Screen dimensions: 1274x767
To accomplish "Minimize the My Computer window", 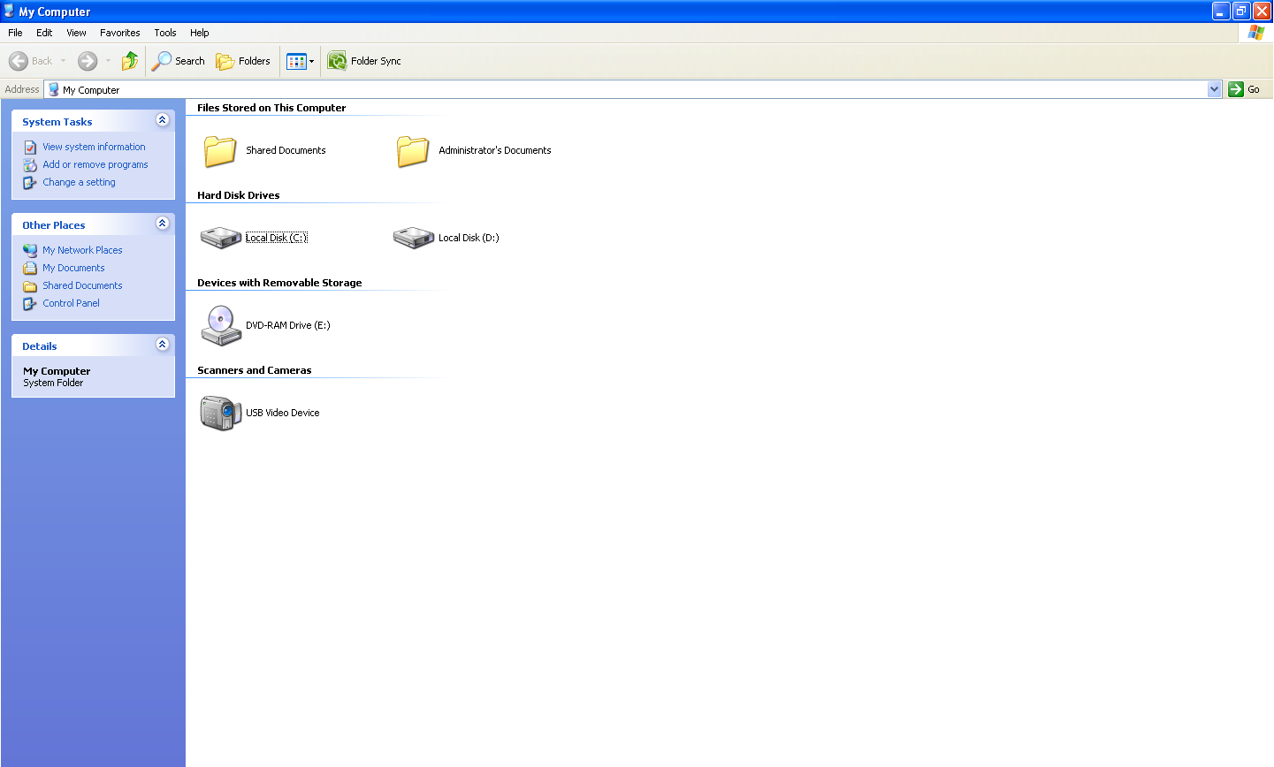I will [x=1221, y=11].
